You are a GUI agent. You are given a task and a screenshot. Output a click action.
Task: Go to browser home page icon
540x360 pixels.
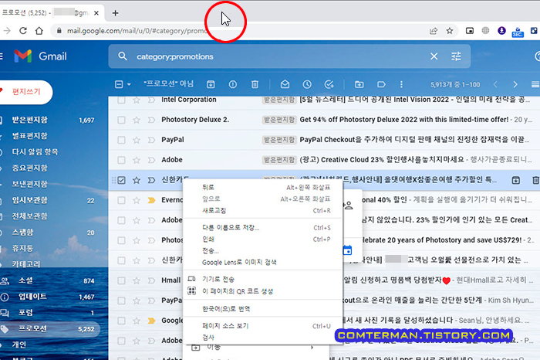tap(39, 31)
